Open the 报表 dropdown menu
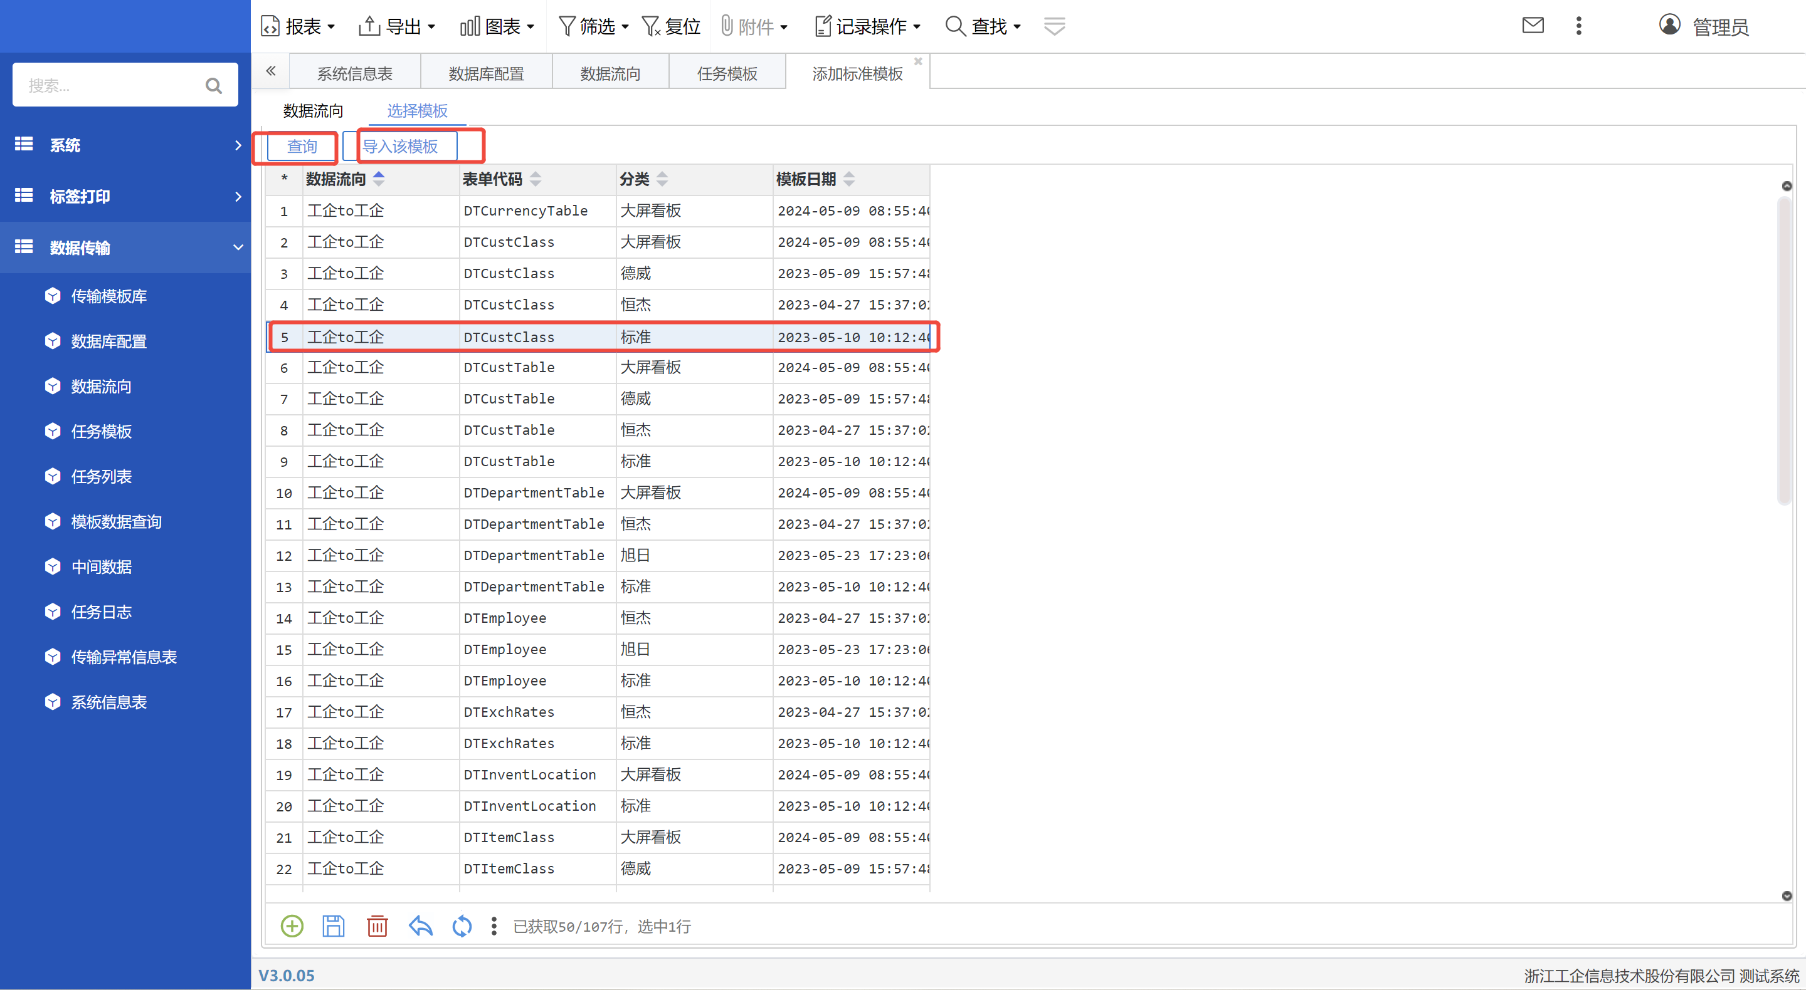This screenshot has height=990, width=1806. pos(297,26)
